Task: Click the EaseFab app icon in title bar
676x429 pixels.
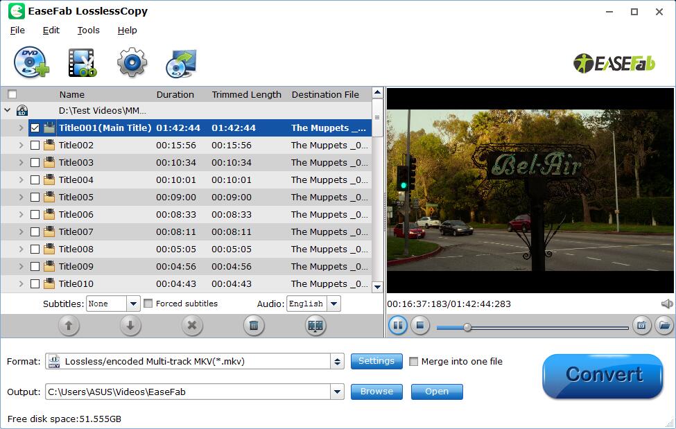Action: click(17, 11)
